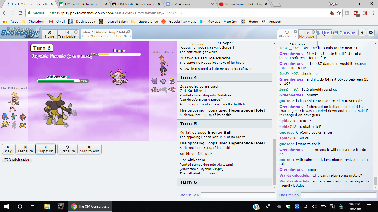Open File Explorer from the taskbar
The image size is (378, 212).
pos(47,206)
